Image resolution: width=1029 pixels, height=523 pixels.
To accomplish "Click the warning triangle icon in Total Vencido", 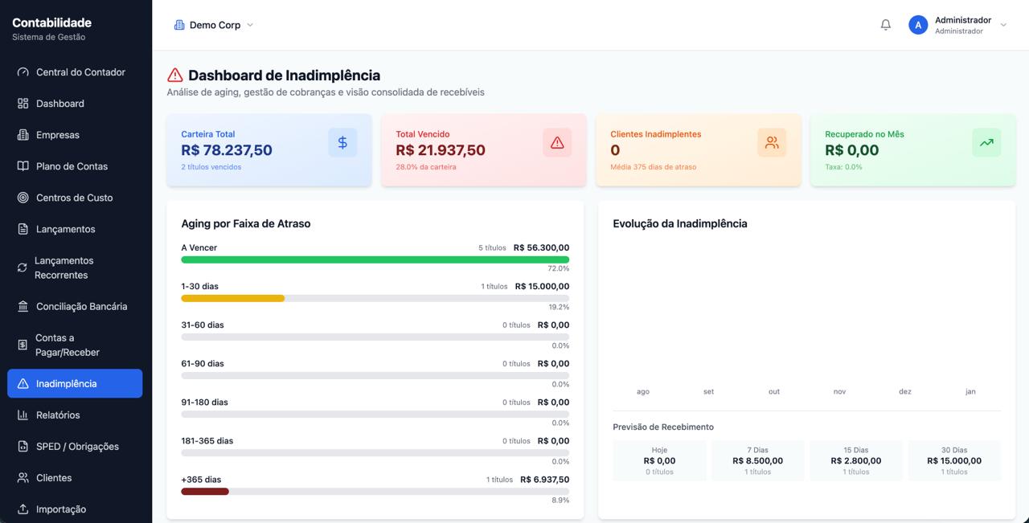I will point(557,143).
